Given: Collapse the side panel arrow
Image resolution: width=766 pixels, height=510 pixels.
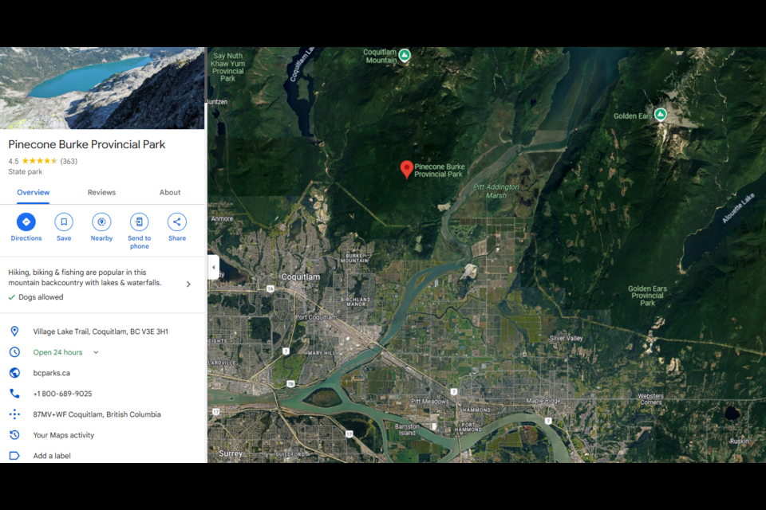Looking at the screenshot, I should click(214, 268).
